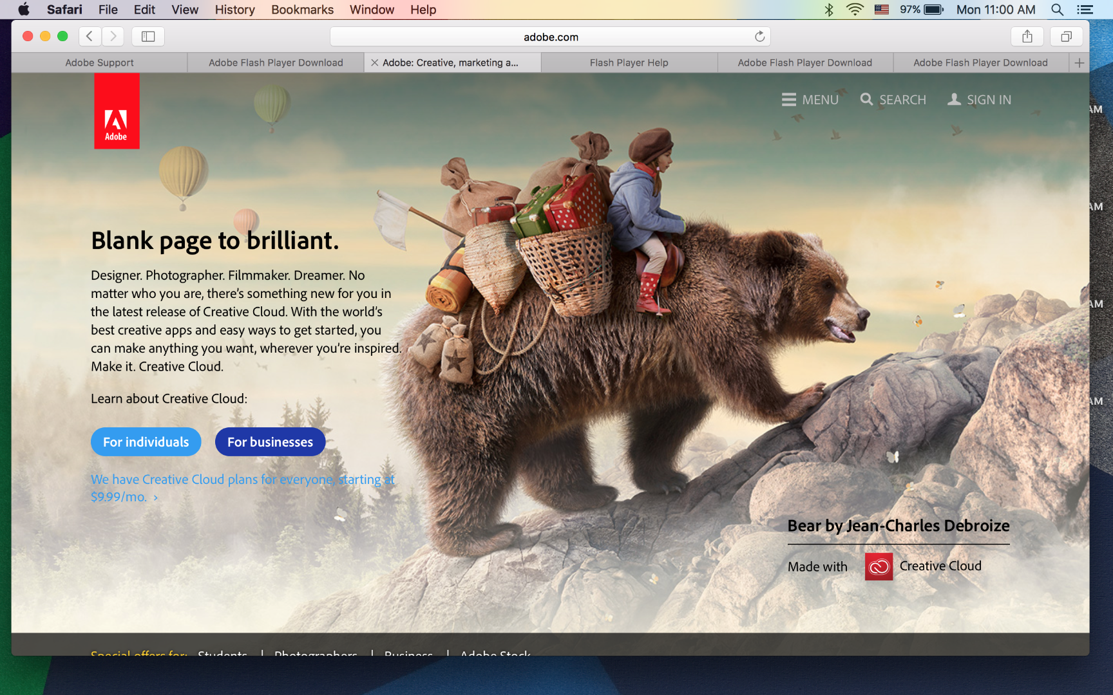Open the Apple menu
1113x695 pixels.
point(24,10)
